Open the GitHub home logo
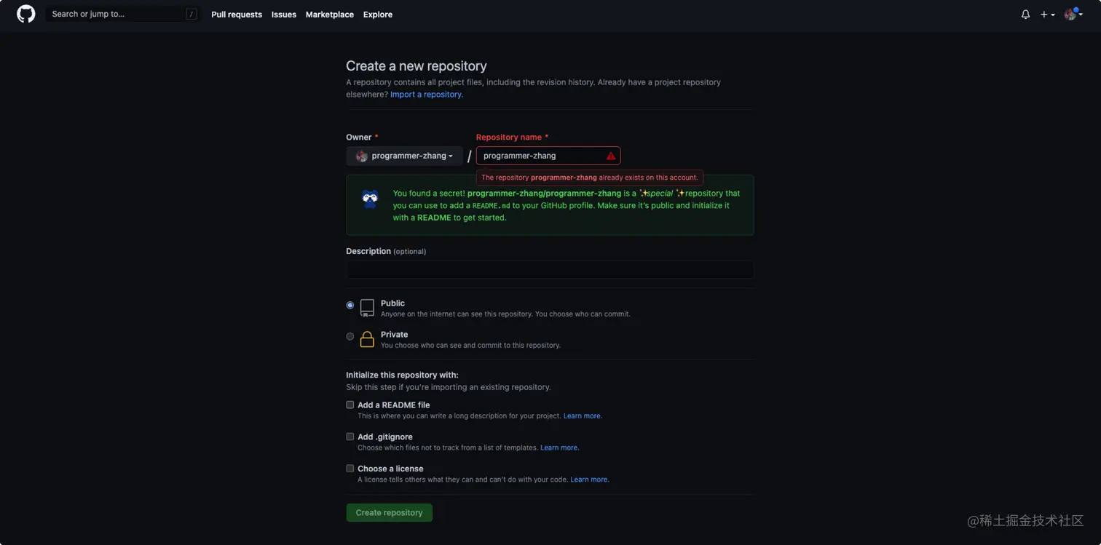Image resolution: width=1101 pixels, height=545 pixels. tap(26, 14)
